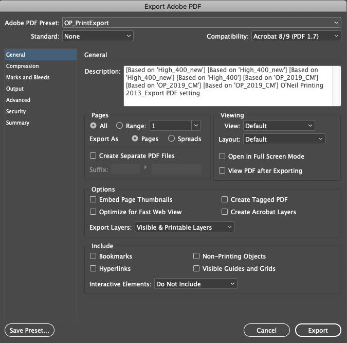Enable Create Acrobat Layers

(x=225, y=212)
